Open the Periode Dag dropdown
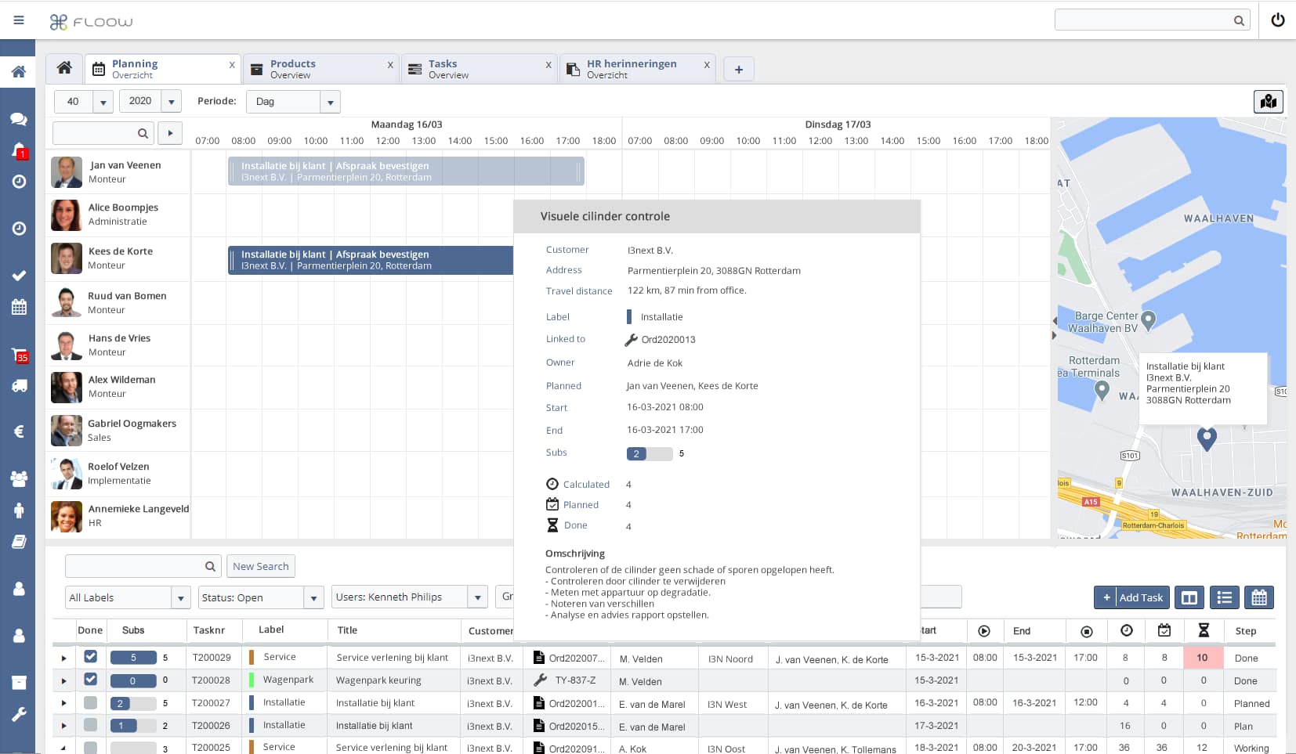 [x=330, y=102]
